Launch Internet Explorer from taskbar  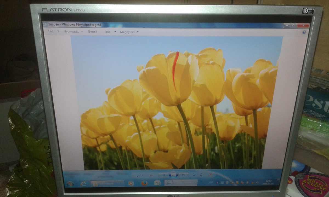pyautogui.click(x=83, y=184)
